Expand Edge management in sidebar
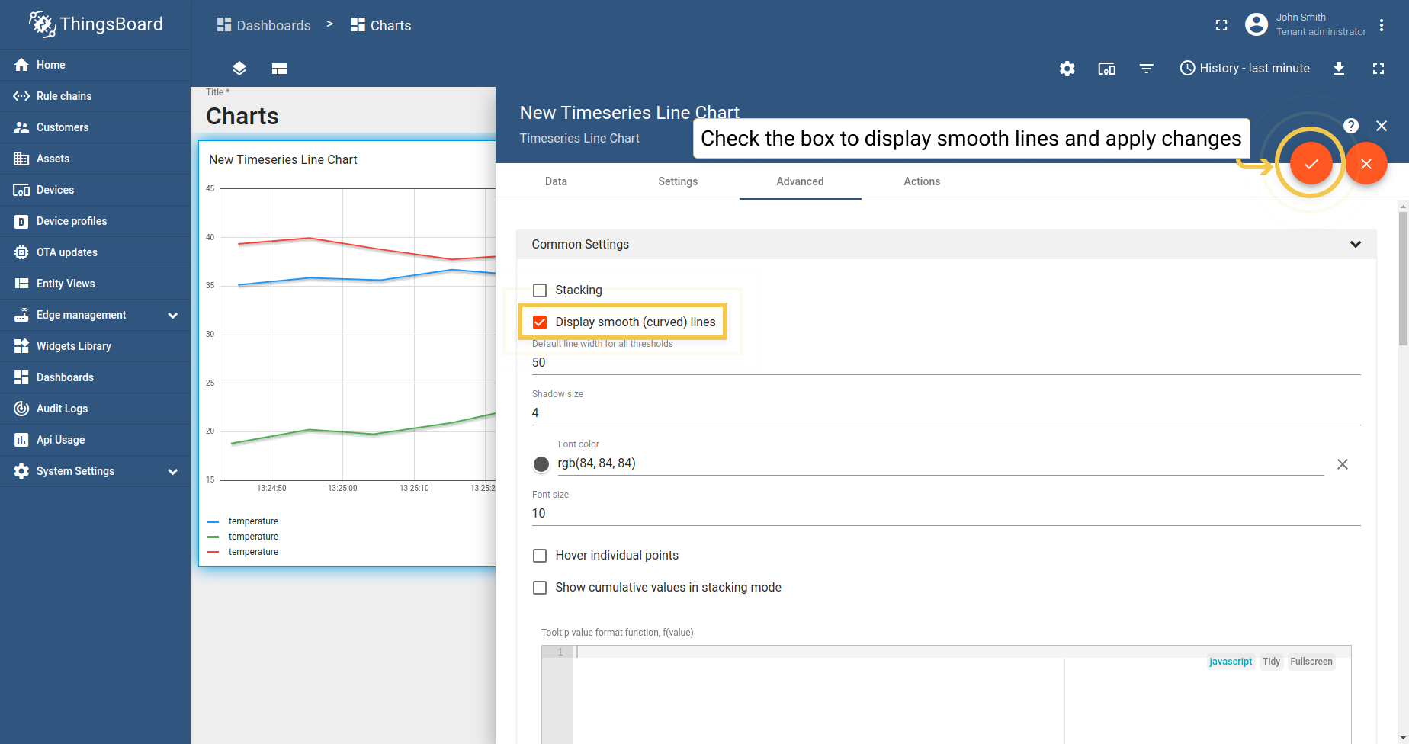 coord(173,315)
